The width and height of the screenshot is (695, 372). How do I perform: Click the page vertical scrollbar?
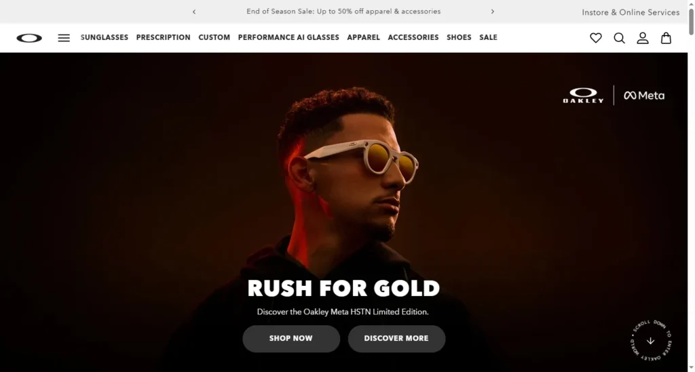pyautogui.click(x=691, y=186)
